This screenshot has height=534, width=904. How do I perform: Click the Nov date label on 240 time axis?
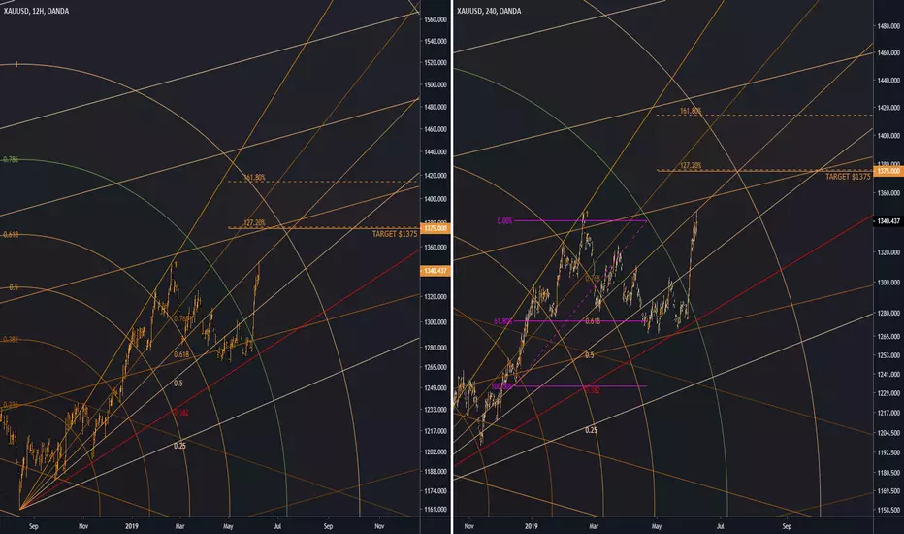click(x=468, y=526)
